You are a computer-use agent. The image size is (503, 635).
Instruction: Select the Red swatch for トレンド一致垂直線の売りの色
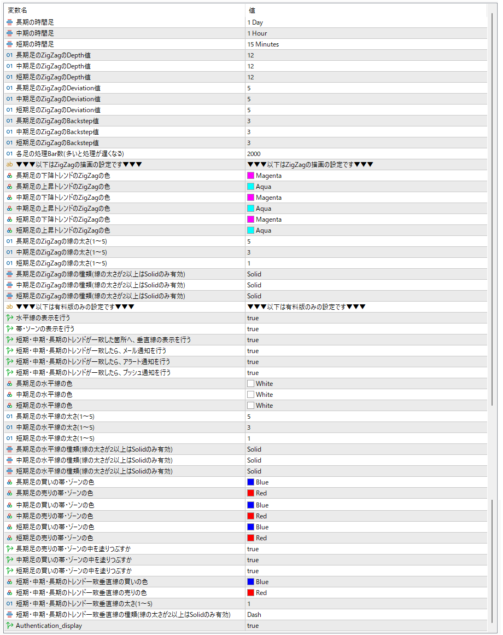(x=251, y=592)
